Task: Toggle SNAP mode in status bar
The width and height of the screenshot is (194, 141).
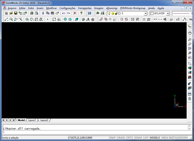Action: (112, 138)
